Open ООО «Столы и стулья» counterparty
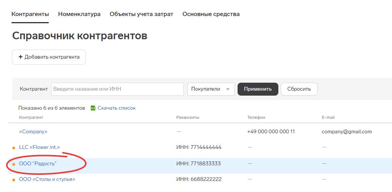392x192 pixels. coord(47,179)
